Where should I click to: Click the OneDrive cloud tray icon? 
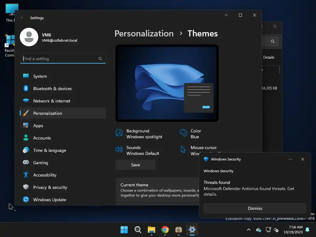[x=259, y=230]
